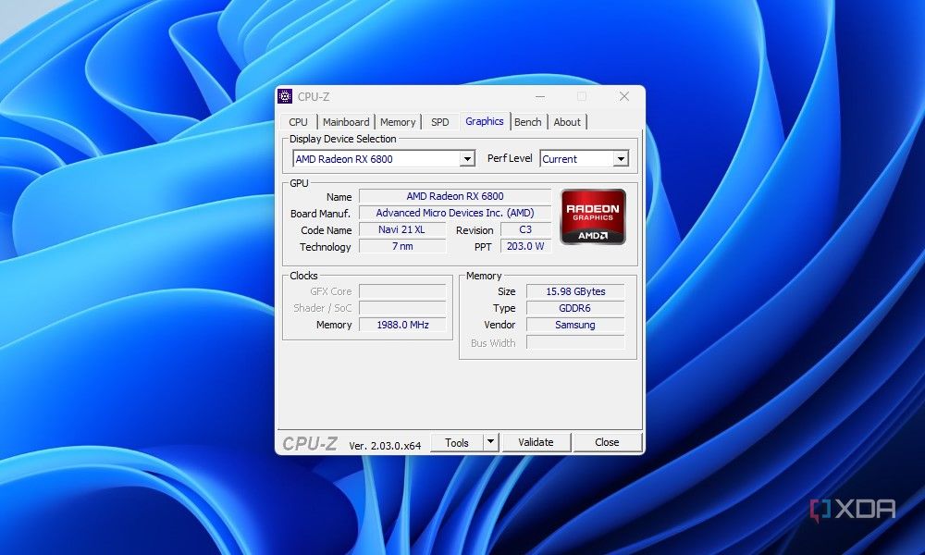This screenshot has height=555, width=925.
Task: Expand the Display Device Selection arrow
Action: (x=467, y=159)
